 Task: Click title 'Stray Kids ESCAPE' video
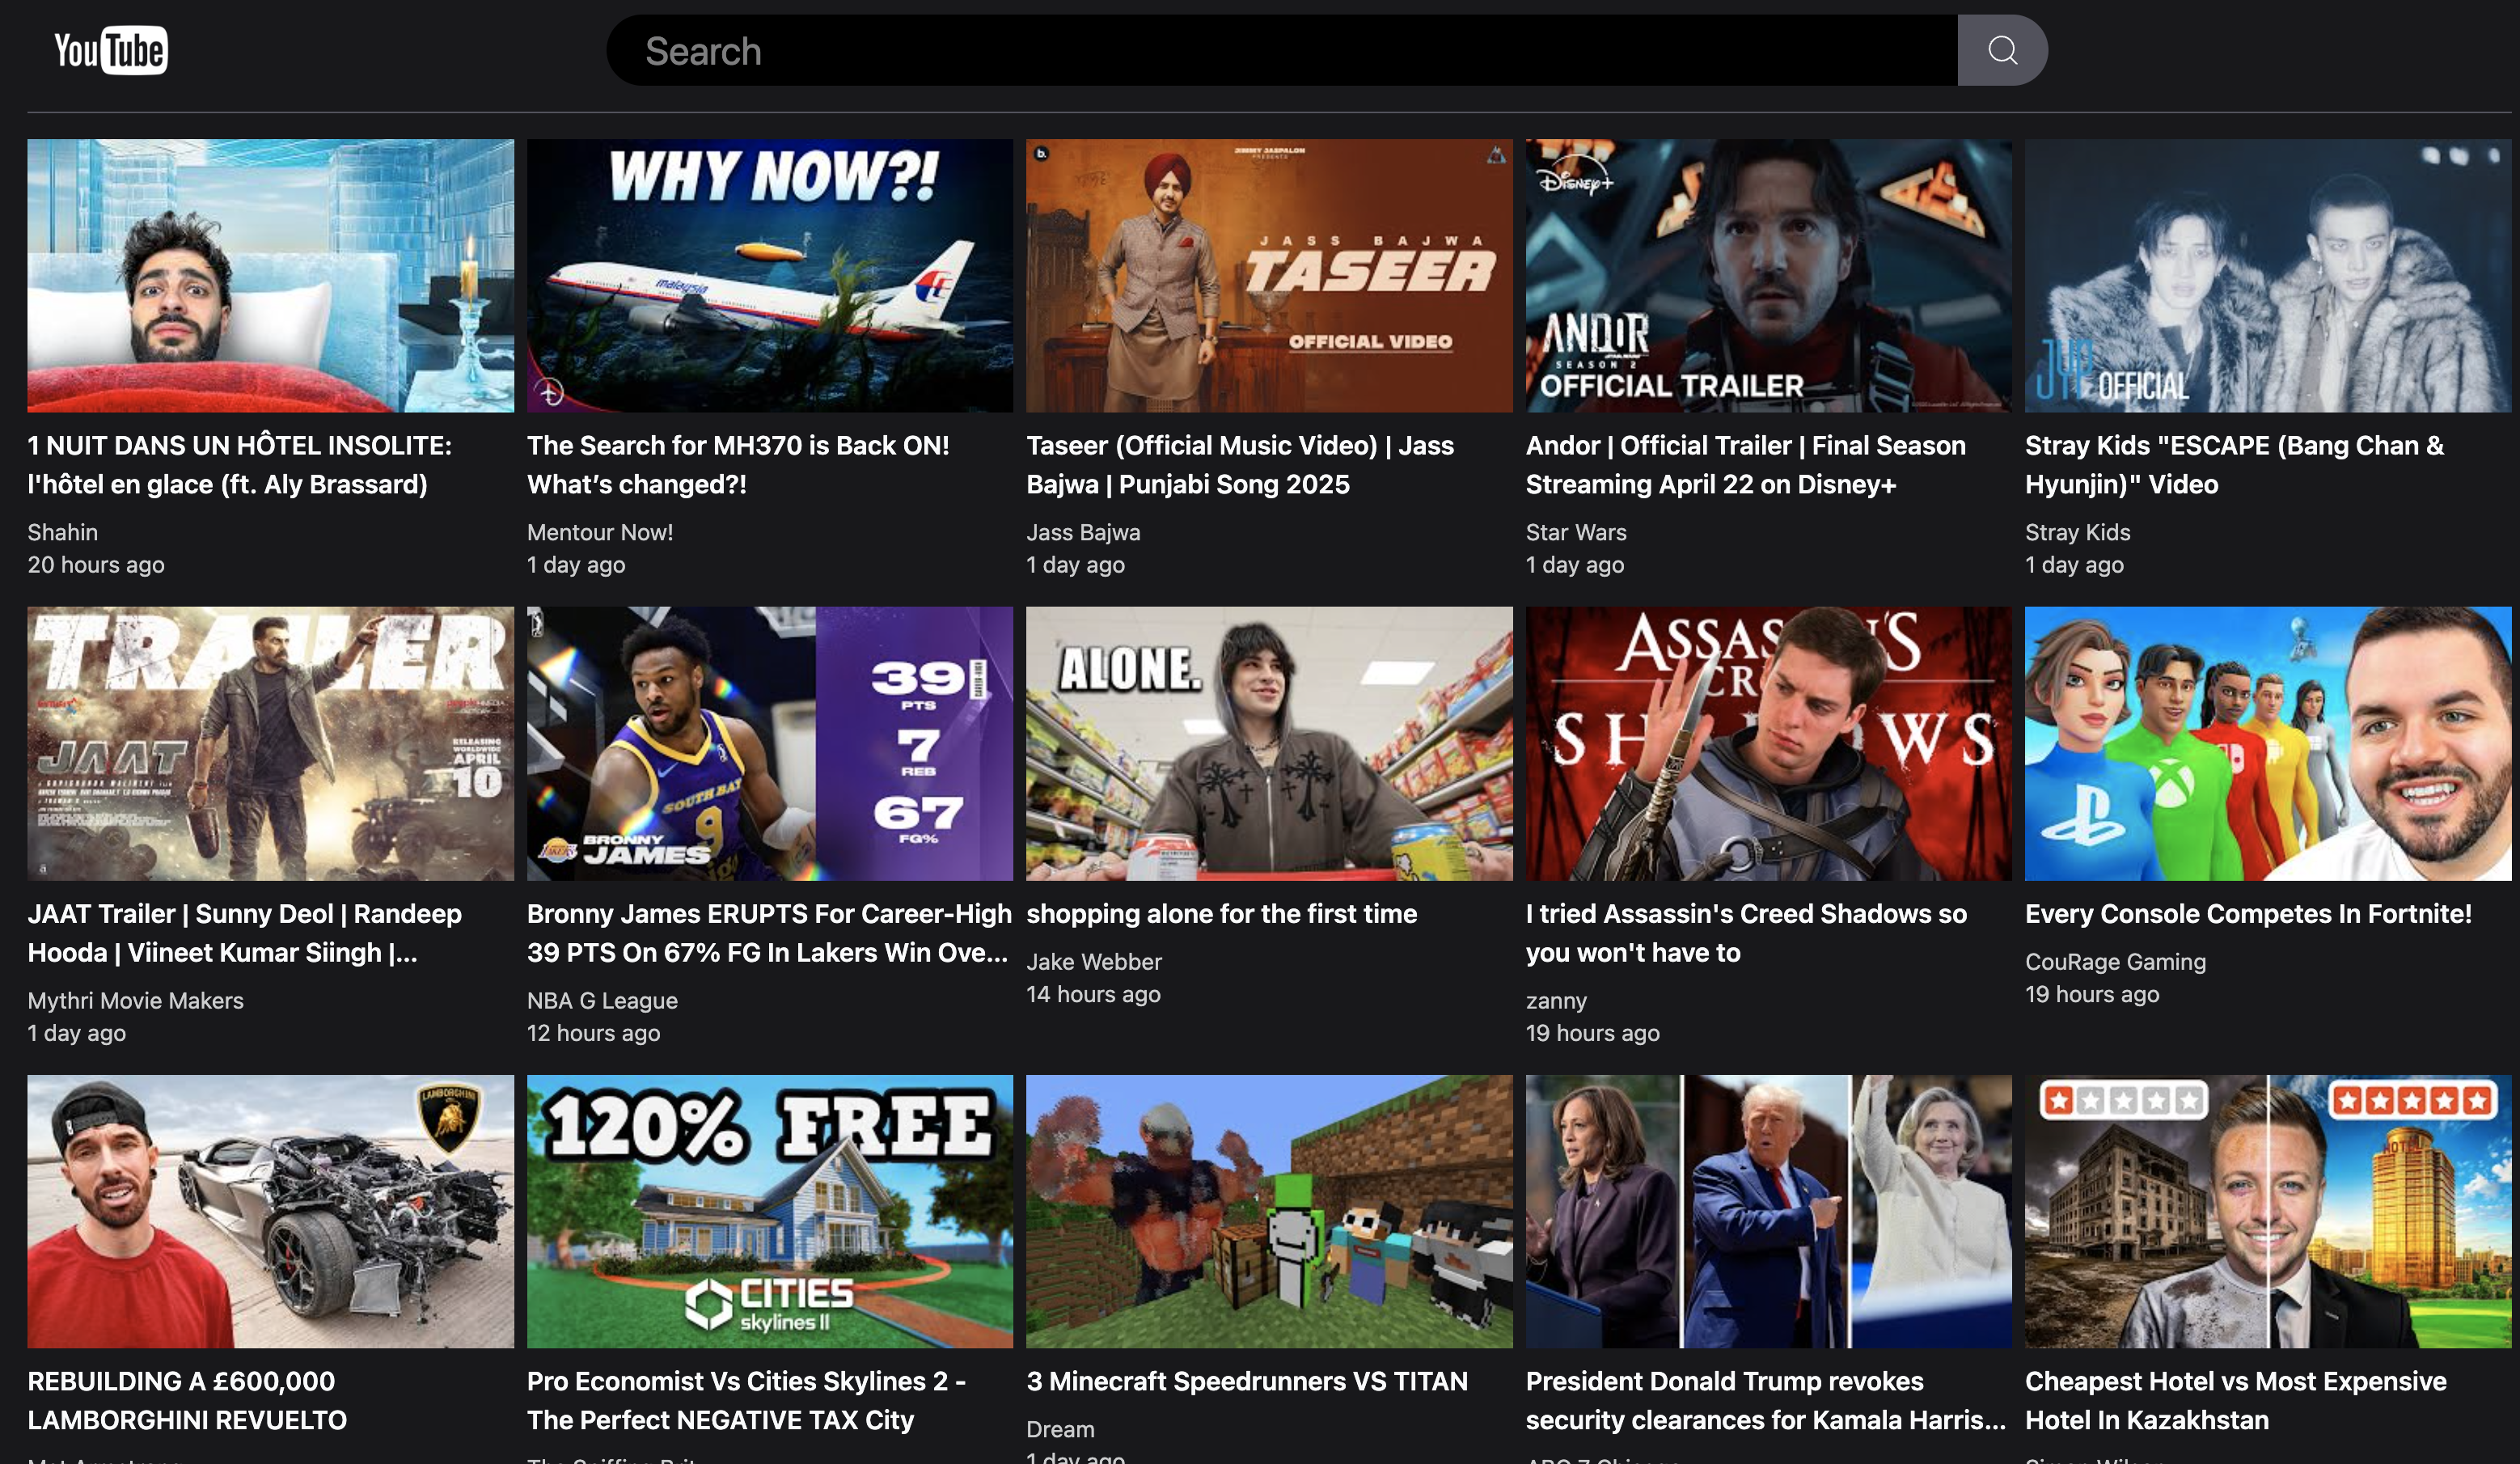pyautogui.click(x=2235, y=465)
